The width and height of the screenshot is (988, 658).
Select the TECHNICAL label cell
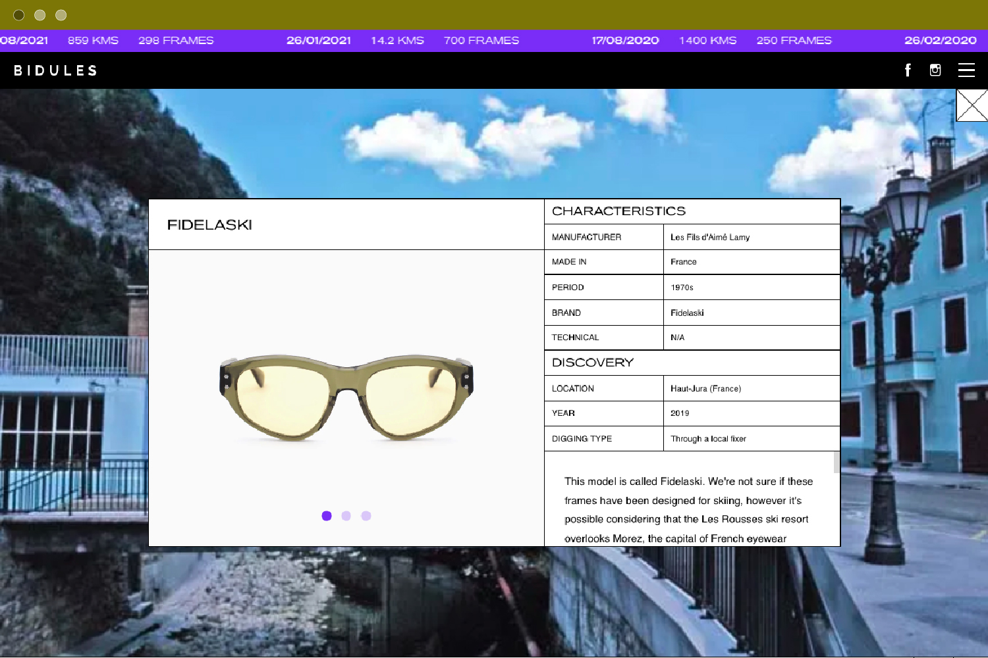pos(604,338)
